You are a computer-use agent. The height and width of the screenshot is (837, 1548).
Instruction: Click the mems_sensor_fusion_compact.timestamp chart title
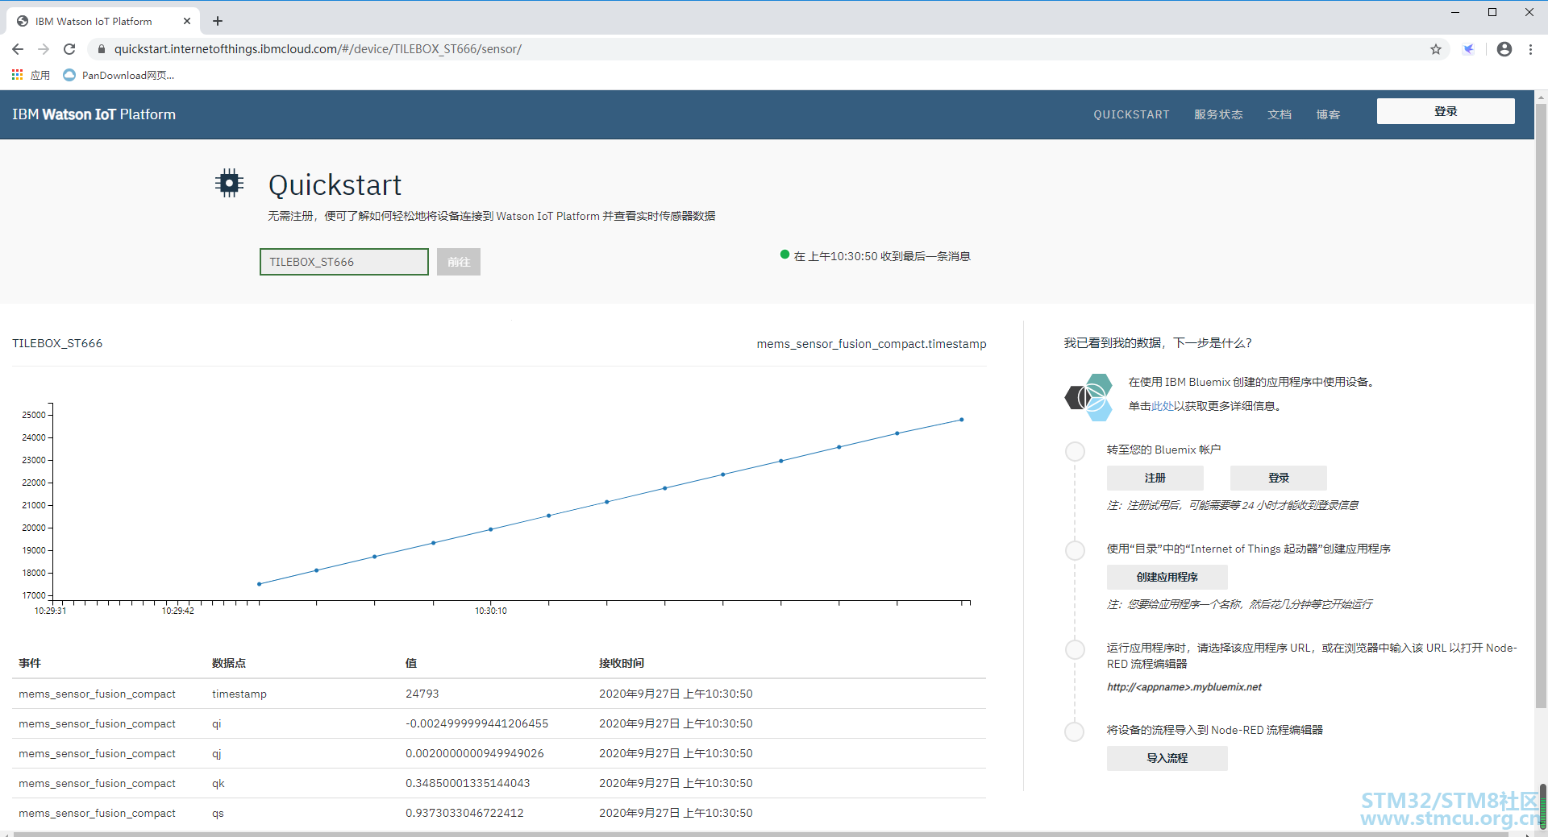[872, 344]
